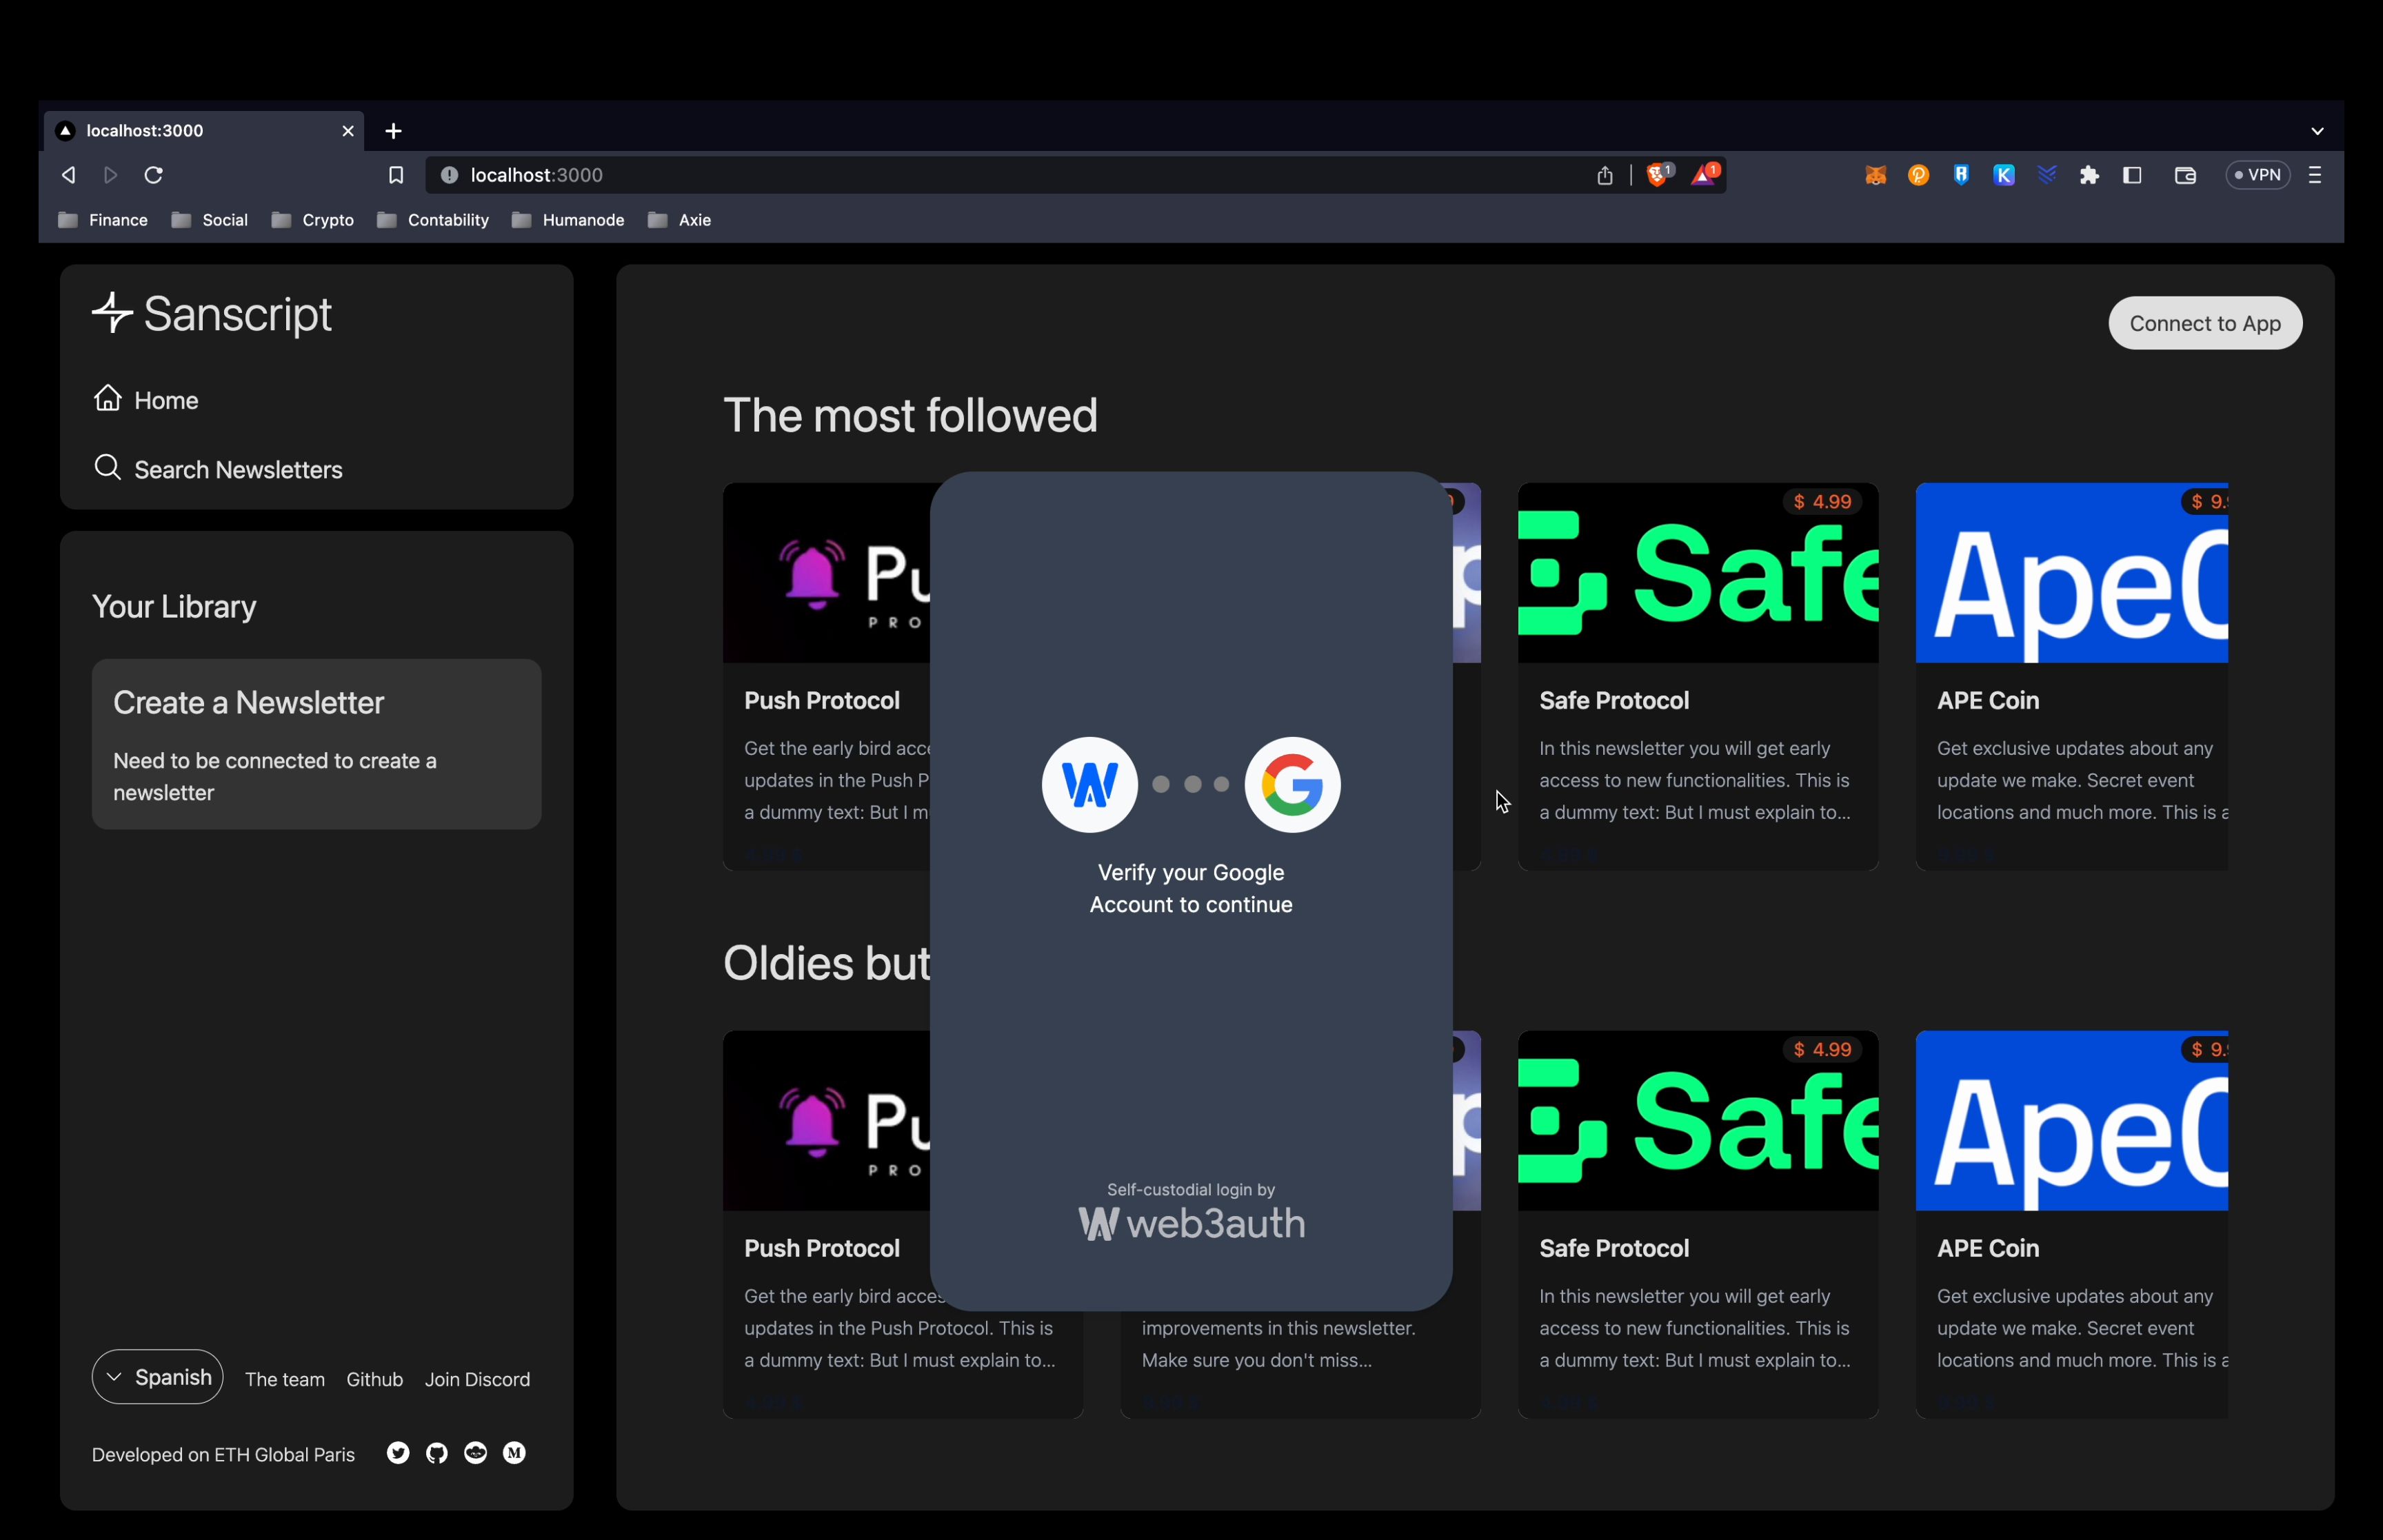
Task: Open Search Newsletters from the sidebar
Action: [218, 469]
